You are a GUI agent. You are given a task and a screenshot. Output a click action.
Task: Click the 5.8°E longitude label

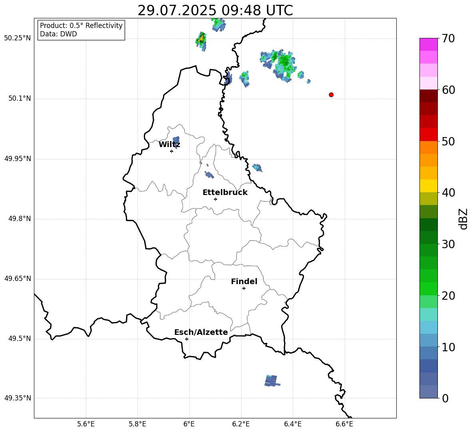137,424
